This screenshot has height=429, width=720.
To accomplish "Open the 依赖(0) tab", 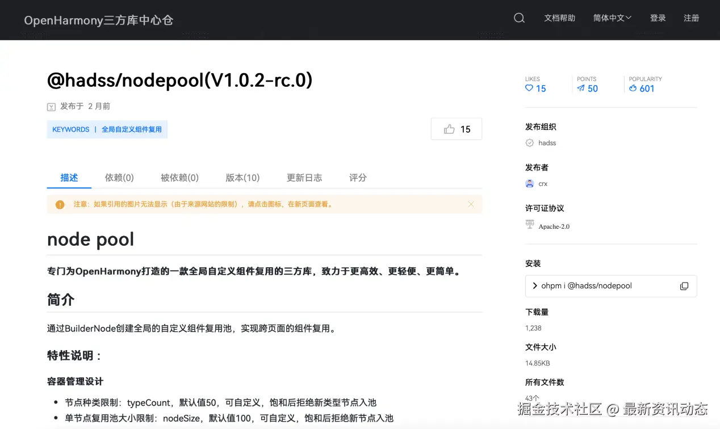I will coord(119,177).
